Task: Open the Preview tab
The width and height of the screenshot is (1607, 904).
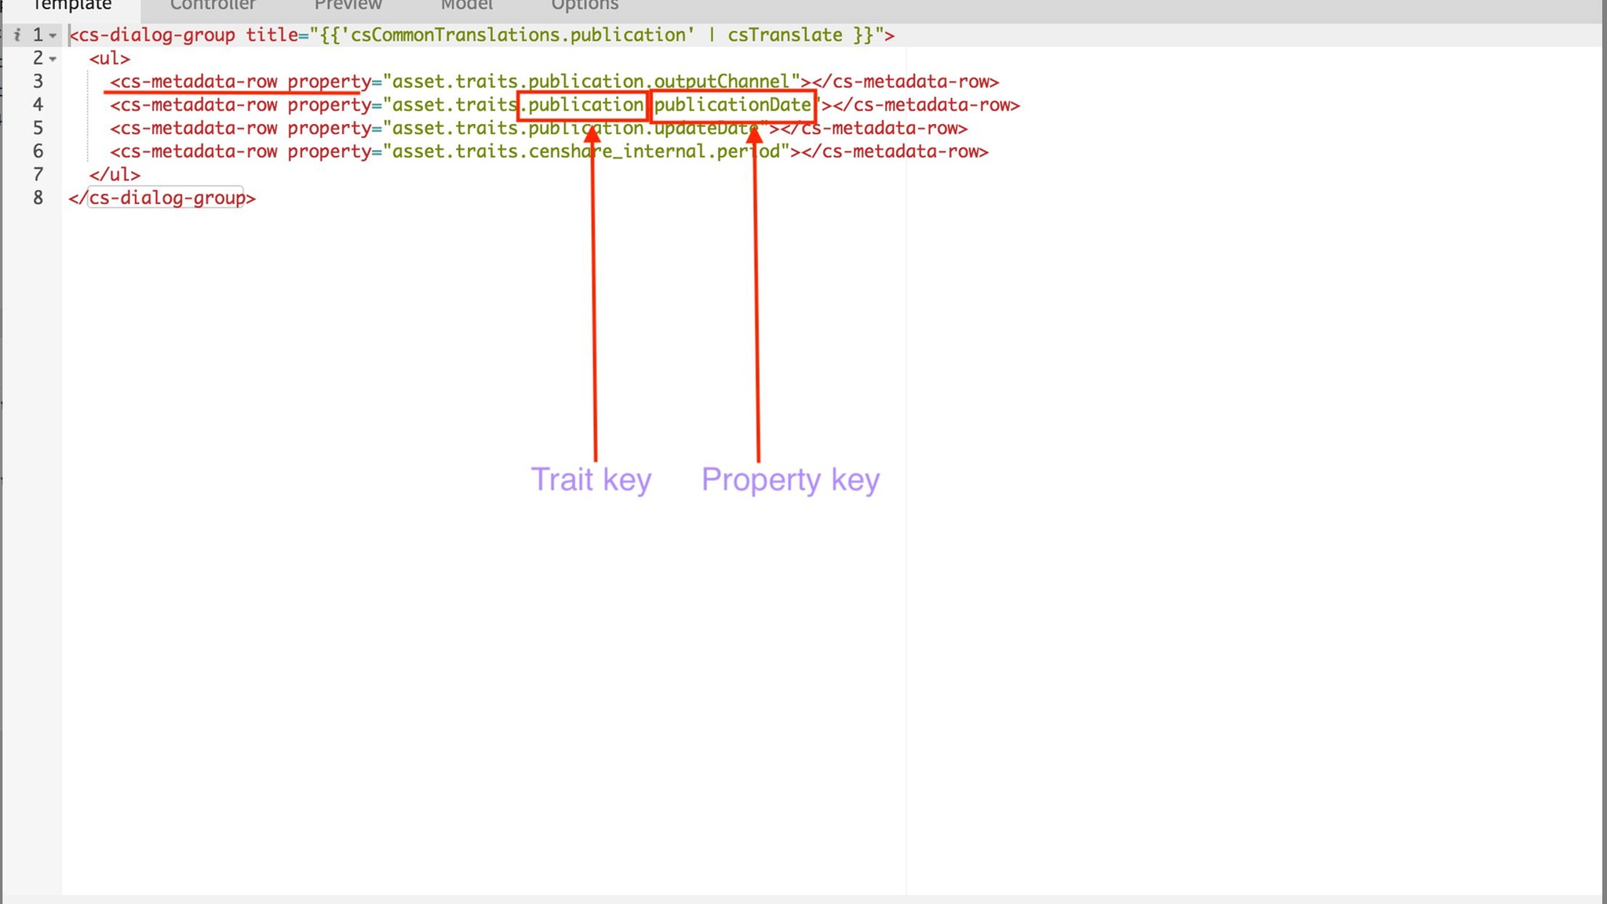Action: click(x=348, y=6)
